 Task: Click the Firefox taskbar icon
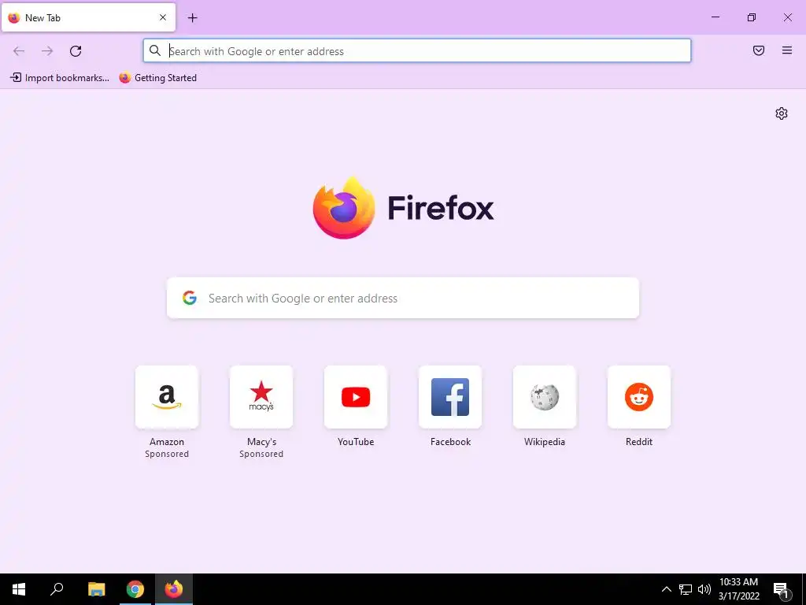coord(174,589)
